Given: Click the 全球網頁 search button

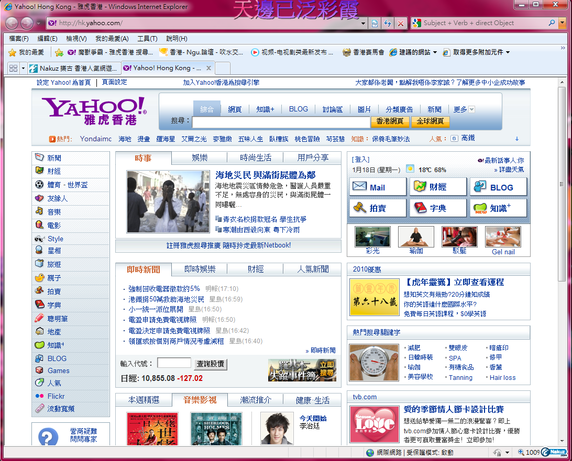Looking at the screenshot, I should (430, 121).
